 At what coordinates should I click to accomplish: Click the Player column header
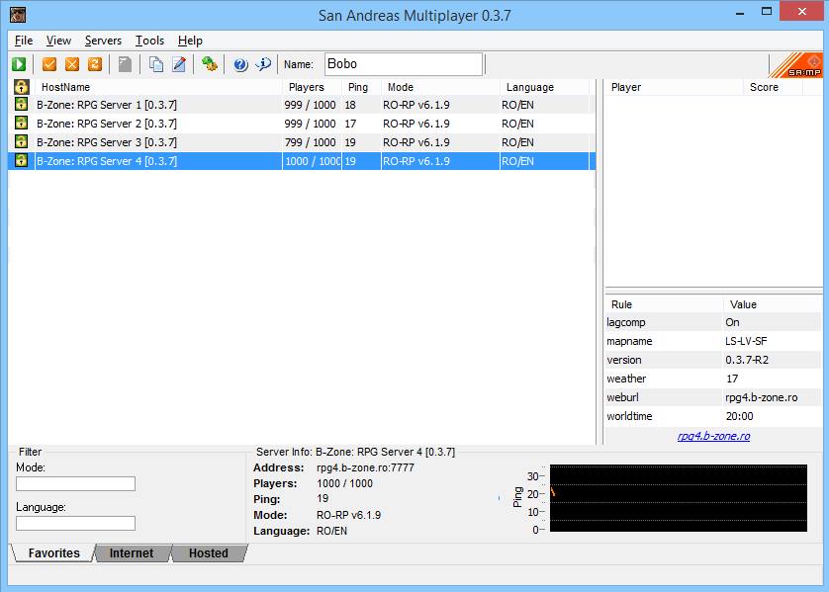coord(674,87)
